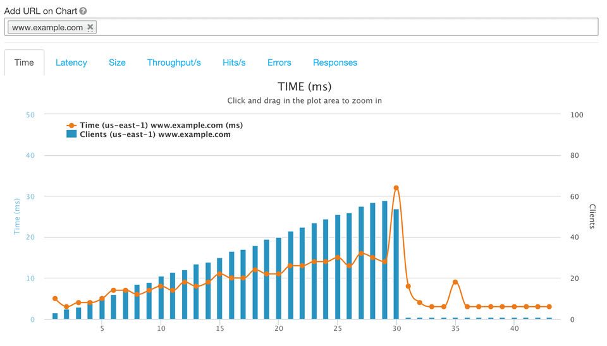The image size is (607, 346).
Task: Toggle the Clients (us-east-1) series in legend
Action: tap(155, 134)
